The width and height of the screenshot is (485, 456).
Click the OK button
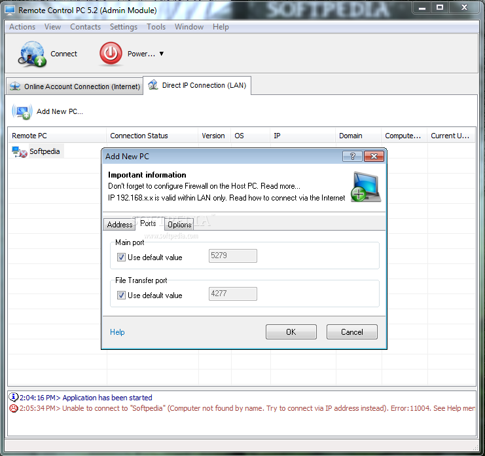(291, 332)
